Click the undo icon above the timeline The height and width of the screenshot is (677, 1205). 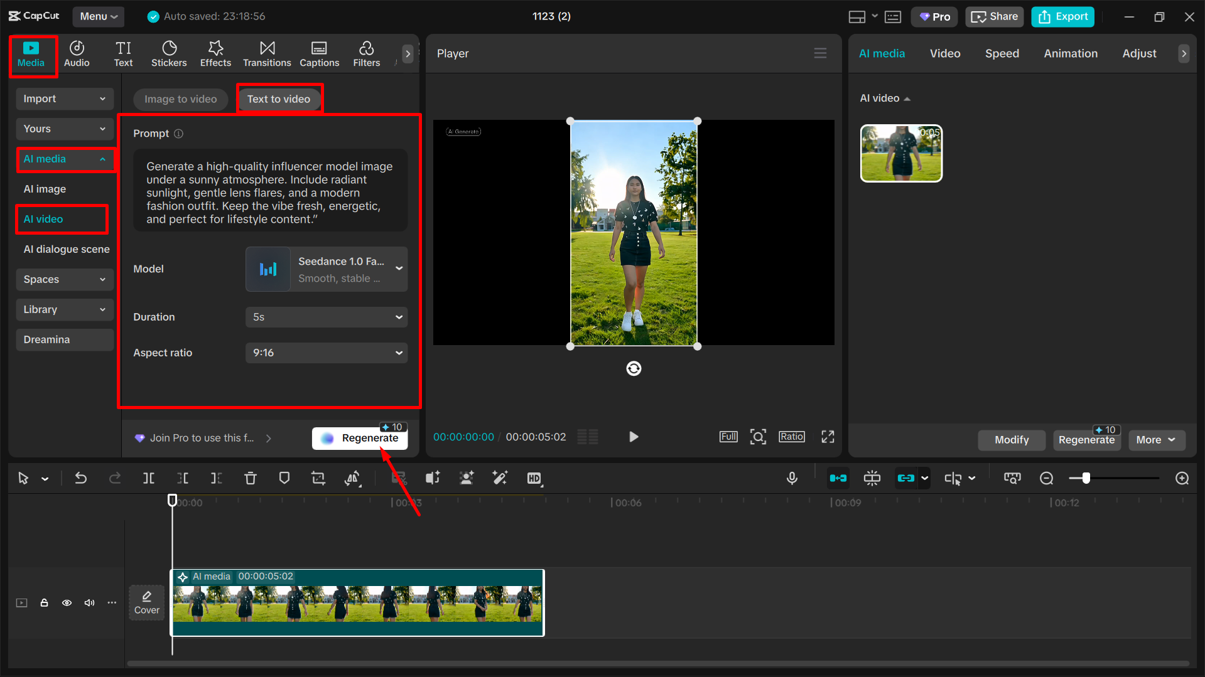[x=80, y=477]
